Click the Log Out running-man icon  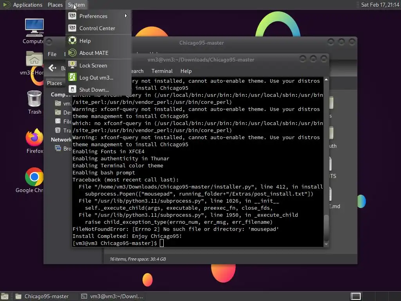pyautogui.click(x=72, y=77)
